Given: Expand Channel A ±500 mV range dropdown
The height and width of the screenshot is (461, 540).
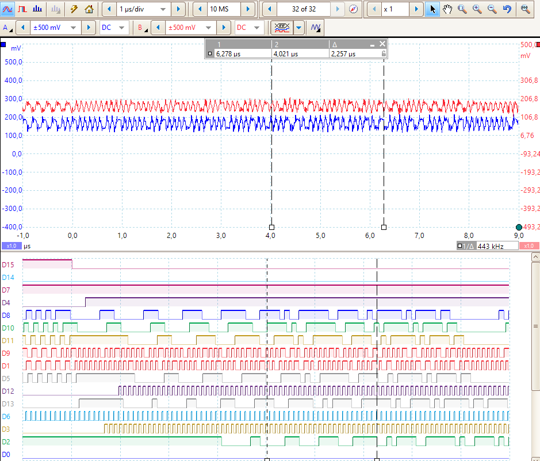Looking at the screenshot, I should coord(74,28).
